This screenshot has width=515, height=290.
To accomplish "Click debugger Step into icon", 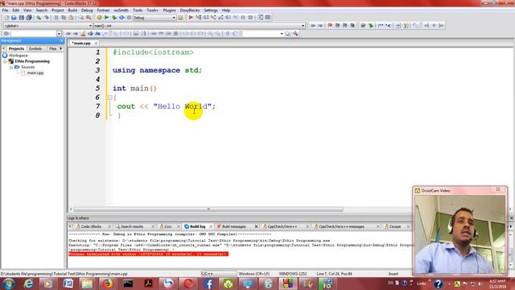I will [x=213, y=18].
